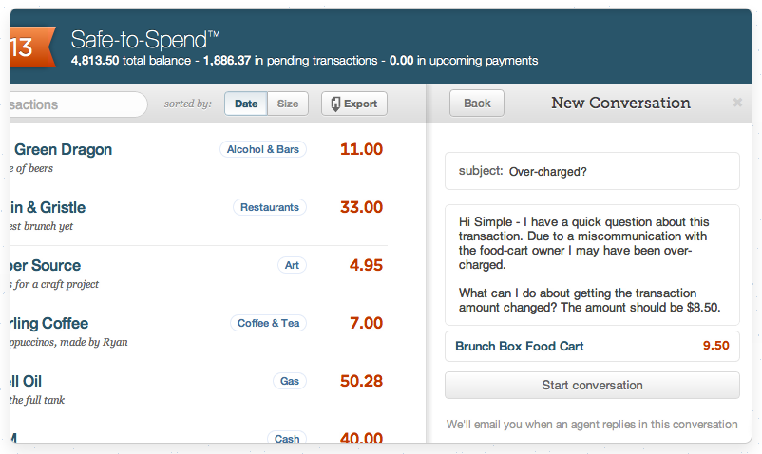Select the Brunch Box Food Cart attachment
The height and width of the screenshot is (454, 762).
tap(591, 346)
